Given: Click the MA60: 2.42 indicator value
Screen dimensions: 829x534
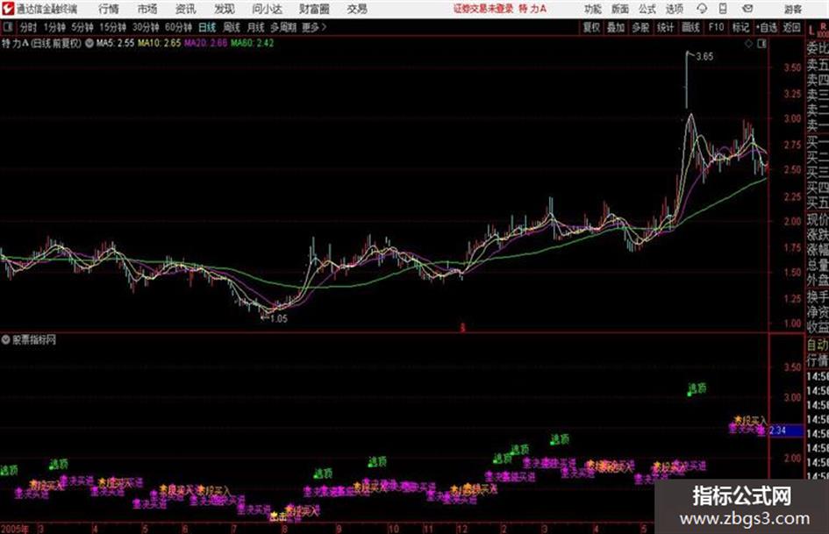Looking at the screenshot, I should point(252,43).
